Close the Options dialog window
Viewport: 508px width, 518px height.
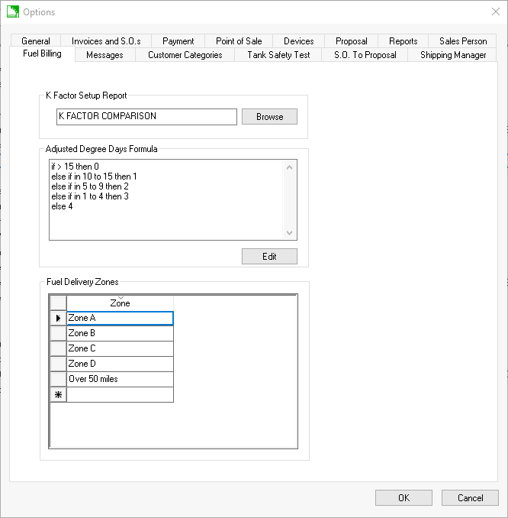point(495,12)
